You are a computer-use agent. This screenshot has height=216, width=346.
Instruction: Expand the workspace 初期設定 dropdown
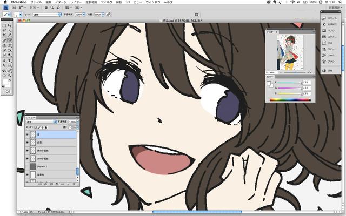(331, 9)
